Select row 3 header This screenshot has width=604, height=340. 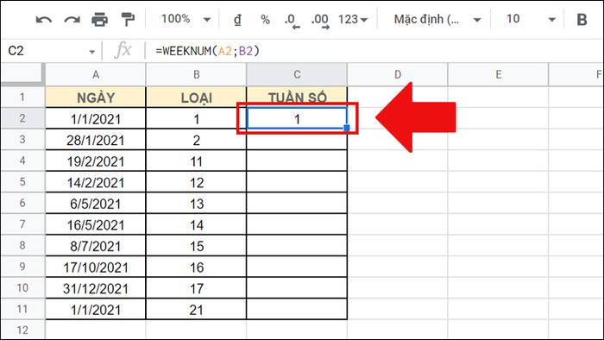click(22, 139)
